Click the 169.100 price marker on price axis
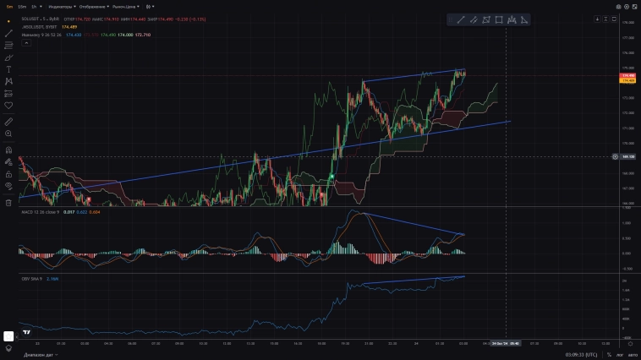Viewport: 641px width, 360px height. tap(627, 156)
